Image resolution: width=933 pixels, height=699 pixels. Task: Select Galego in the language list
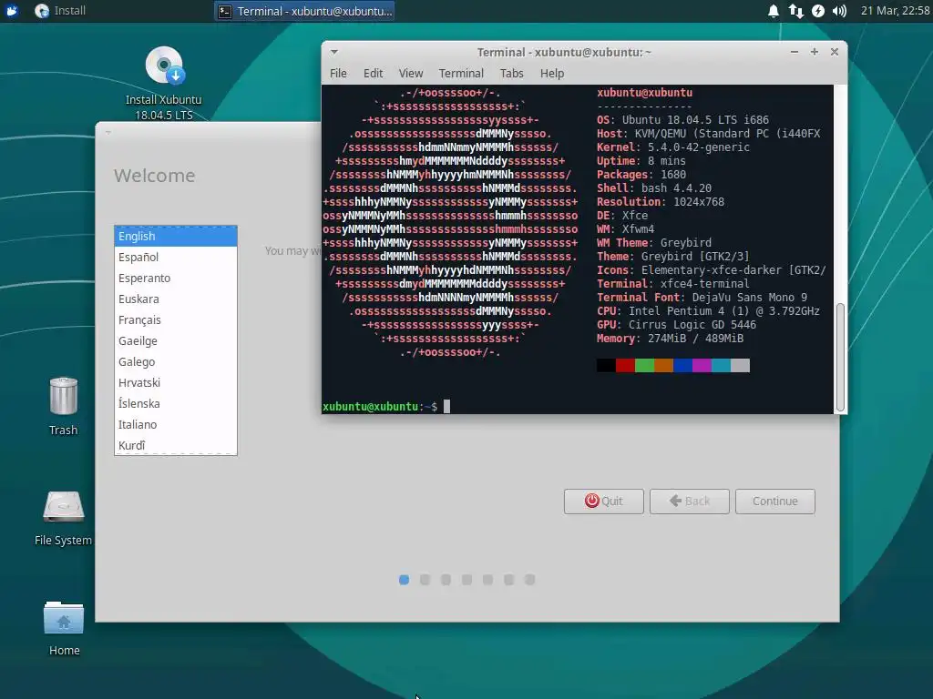(x=176, y=361)
